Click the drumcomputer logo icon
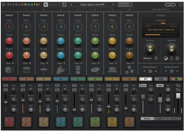The width and height of the screenshot is (185, 131). point(4,5)
